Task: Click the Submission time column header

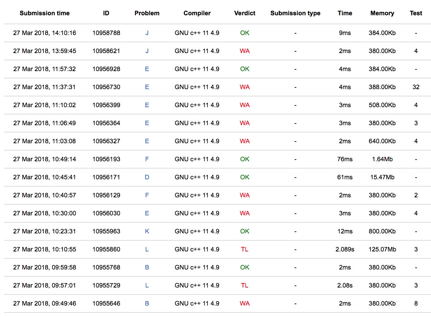Action: (44, 13)
